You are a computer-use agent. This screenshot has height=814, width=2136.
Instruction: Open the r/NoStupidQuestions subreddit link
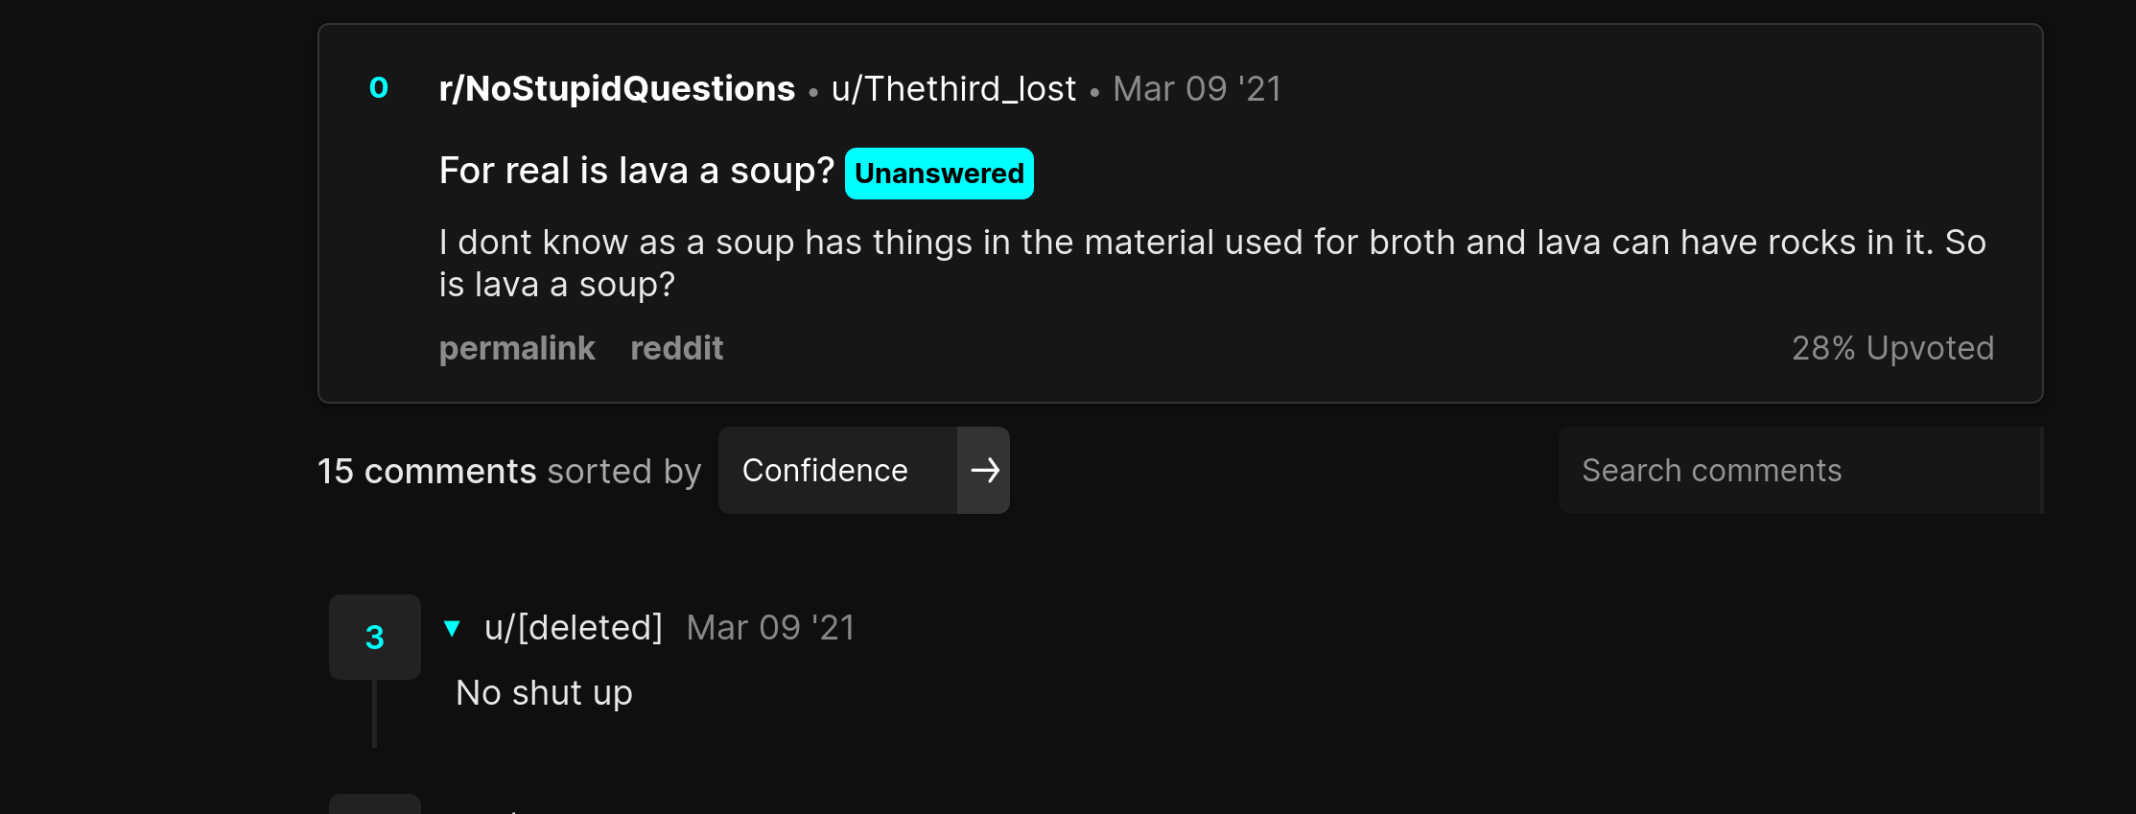(617, 89)
